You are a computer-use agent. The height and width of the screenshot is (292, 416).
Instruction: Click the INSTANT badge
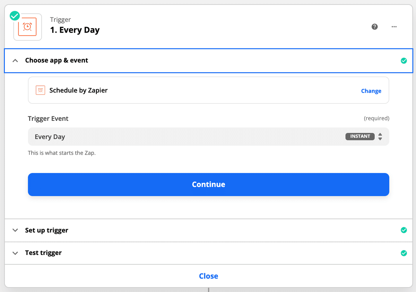(x=360, y=136)
